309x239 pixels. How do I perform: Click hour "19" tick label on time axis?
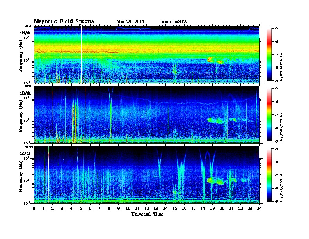(212, 208)
